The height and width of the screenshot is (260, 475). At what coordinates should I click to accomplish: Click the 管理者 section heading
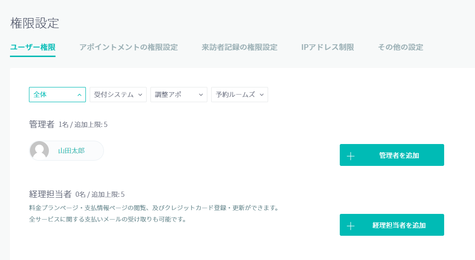(x=42, y=125)
